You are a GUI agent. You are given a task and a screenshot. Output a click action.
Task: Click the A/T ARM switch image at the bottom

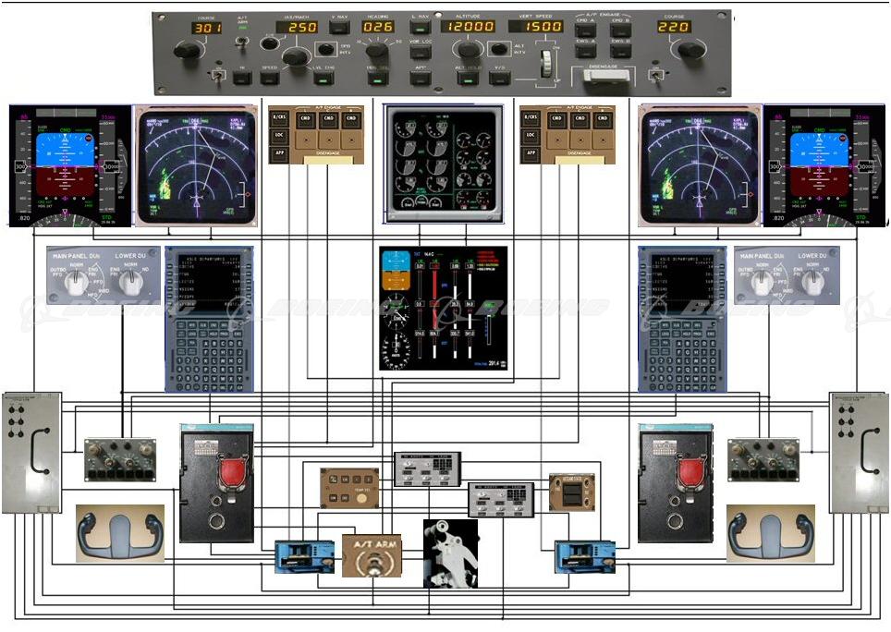373,557
